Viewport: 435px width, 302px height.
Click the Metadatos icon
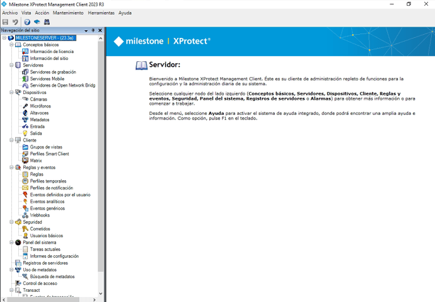25,119
